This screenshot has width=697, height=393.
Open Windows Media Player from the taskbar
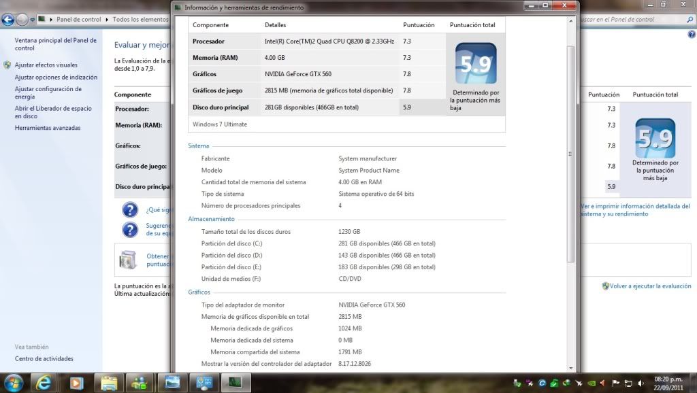76,383
